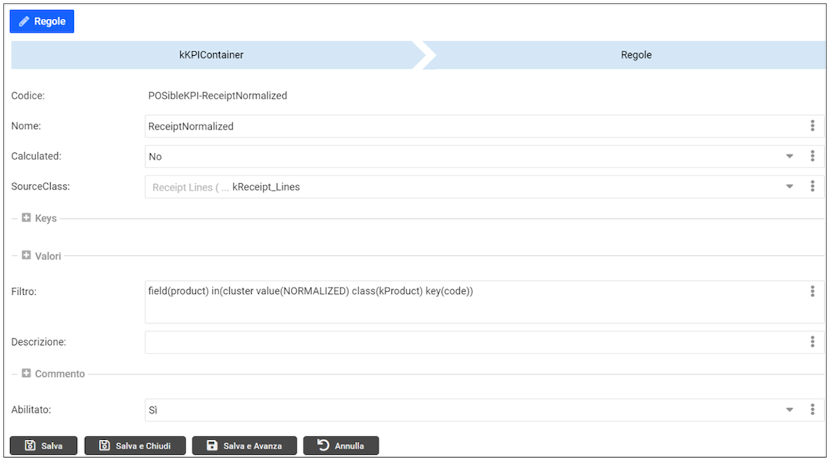This screenshot has width=830, height=460.
Task: Open the Abilitato dropdown arrow
Action: 789,410
